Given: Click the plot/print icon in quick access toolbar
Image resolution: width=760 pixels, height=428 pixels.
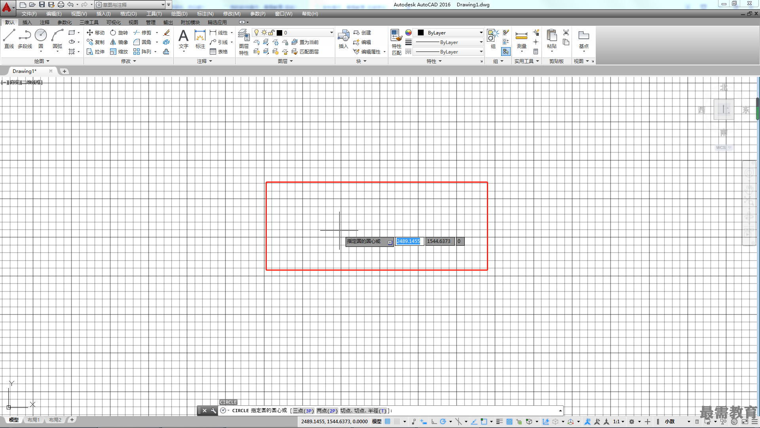Looking at the screenshot, I should [61, 4].
